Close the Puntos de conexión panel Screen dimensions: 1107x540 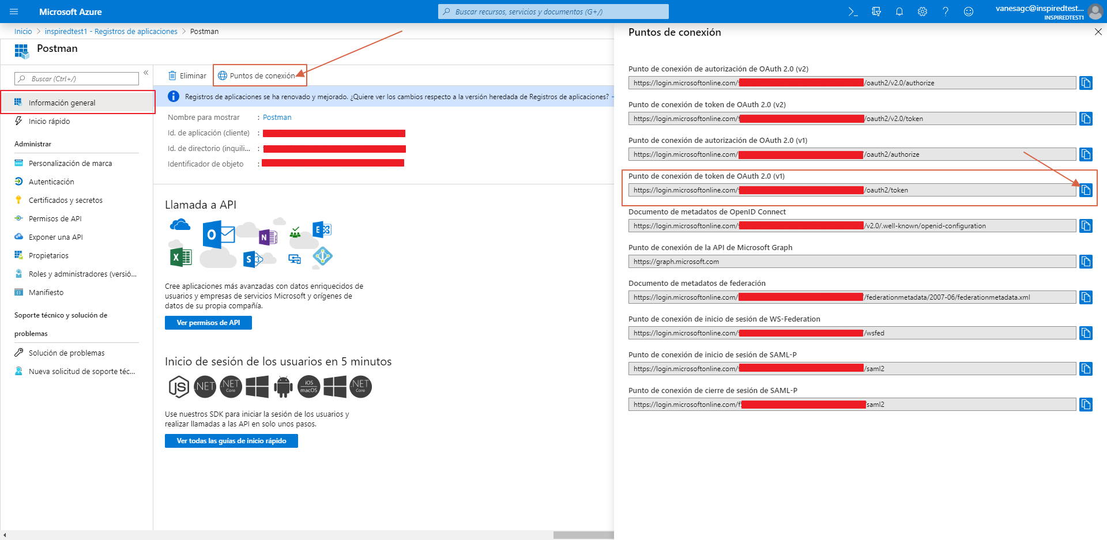[x=1098, y=32]
